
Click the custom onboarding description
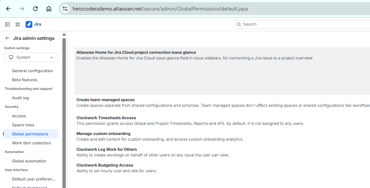[160, 139]
